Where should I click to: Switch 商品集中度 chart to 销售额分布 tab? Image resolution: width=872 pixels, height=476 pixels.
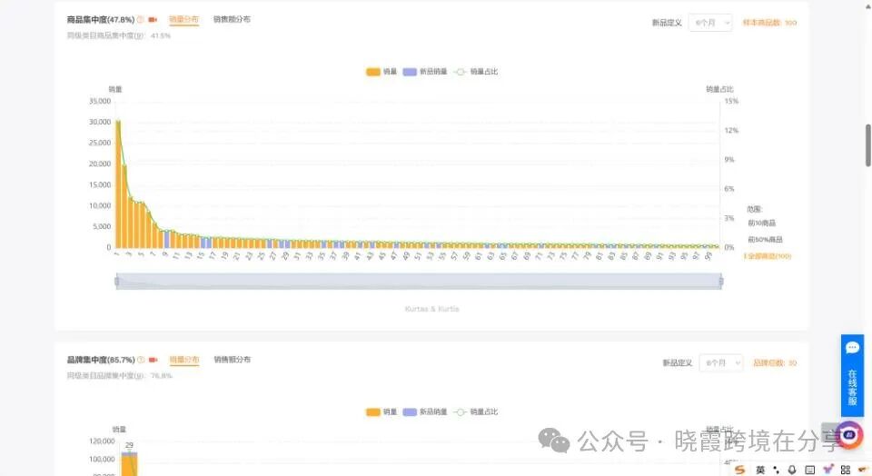[232, 19]
